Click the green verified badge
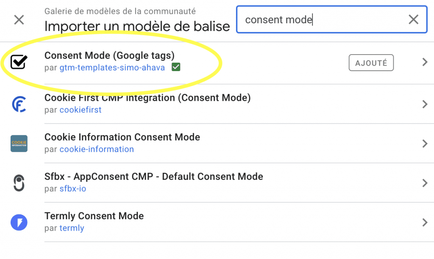The width and height of the screenshot is (434, 259). click(x=176, y=67)
